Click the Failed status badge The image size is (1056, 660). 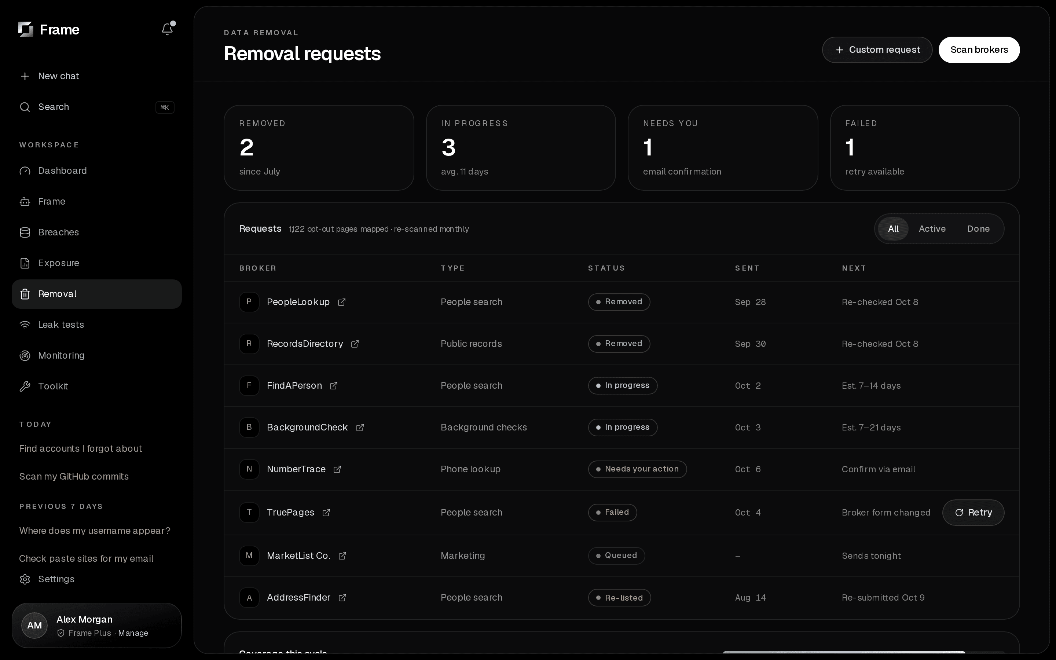click(612, 513)
